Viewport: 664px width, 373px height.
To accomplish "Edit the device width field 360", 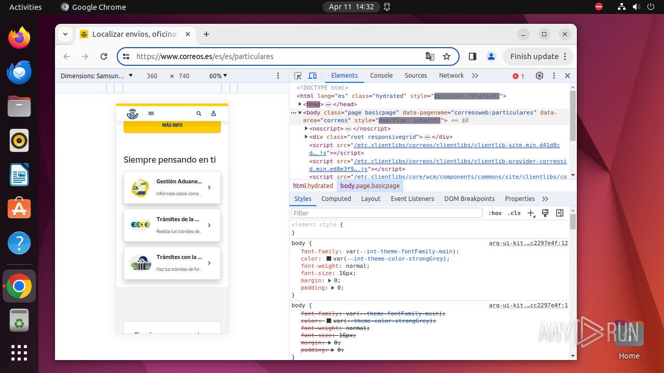I will point(152,76).
